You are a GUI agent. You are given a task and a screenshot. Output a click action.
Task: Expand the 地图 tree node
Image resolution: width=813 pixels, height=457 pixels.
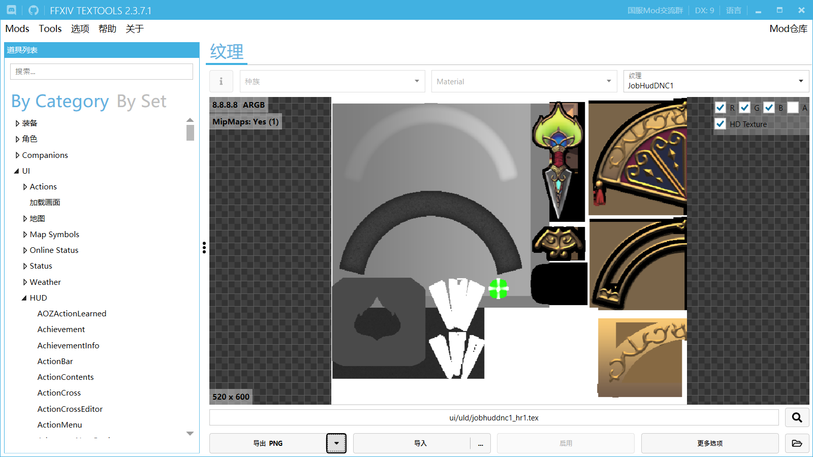25,218
